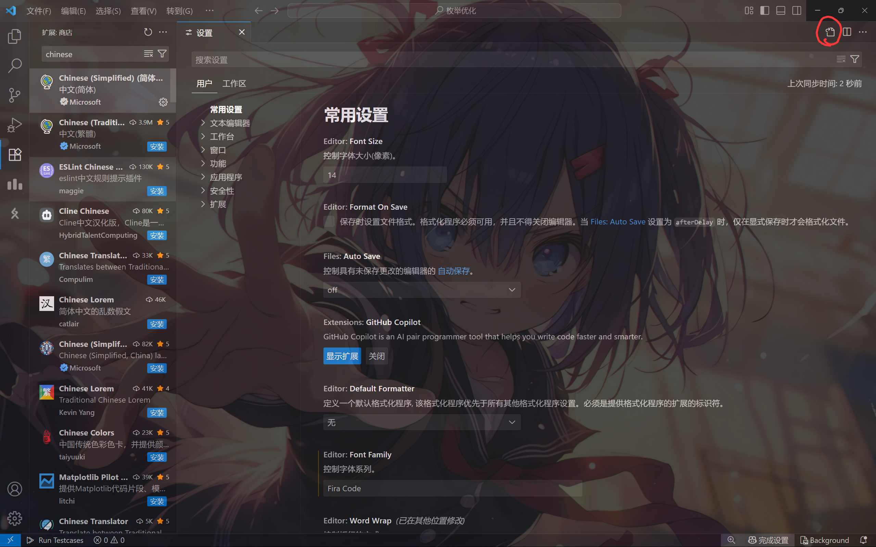
Task: Click the Font Size input field
Action: click(x=384, y=175)
